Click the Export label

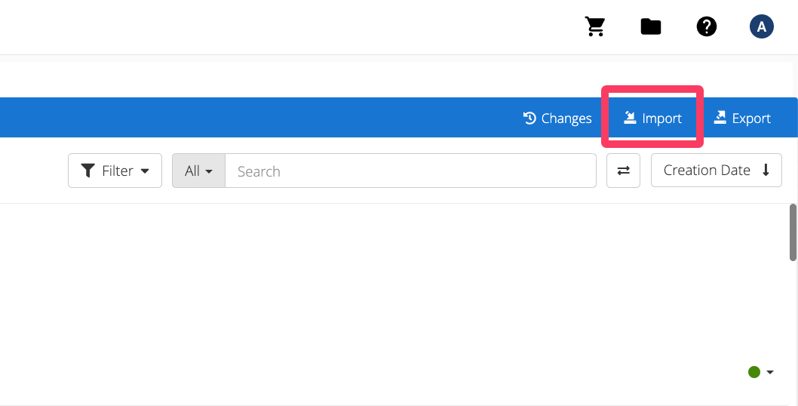[751, 118]
